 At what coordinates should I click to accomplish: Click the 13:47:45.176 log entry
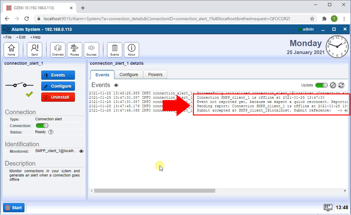(x=219, y=106)
